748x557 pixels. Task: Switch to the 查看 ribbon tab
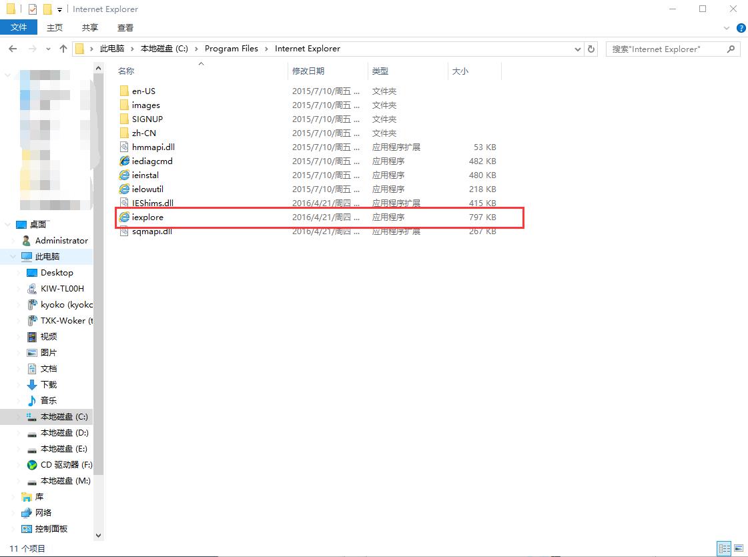coord(125,27)
